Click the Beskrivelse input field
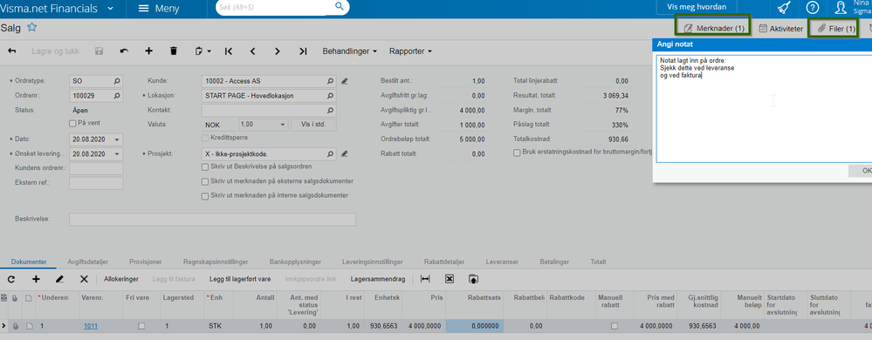The height and width of the screenshot is (340, 872). pos(212,220)
